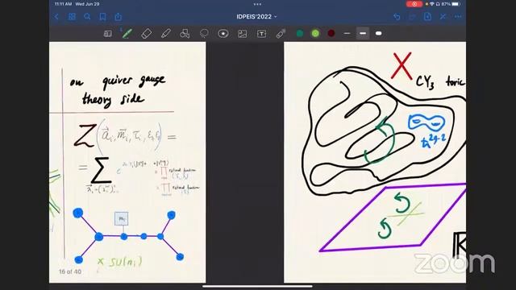Tap the large handwritten Z symbol
This screenshot has width=516, height=290.
pos(85,135)
